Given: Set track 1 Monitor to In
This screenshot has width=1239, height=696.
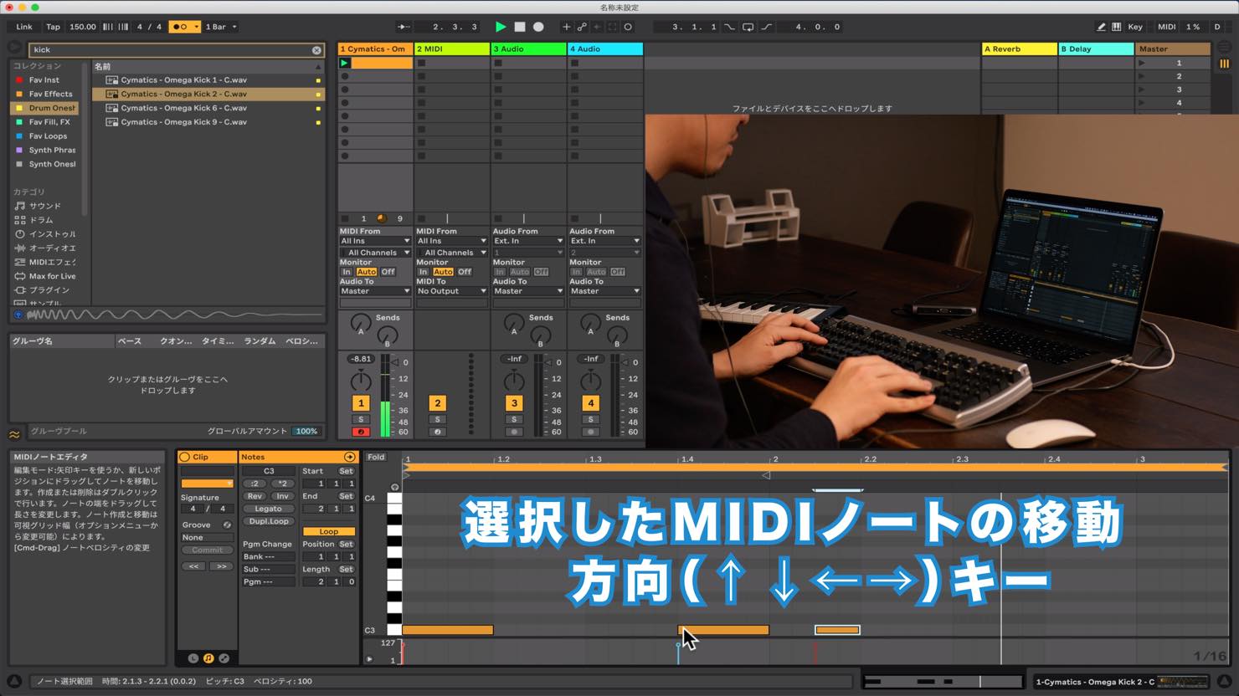Looking at the screenshot, I should [x=347, y=272].
